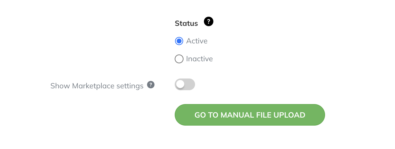Click help icon beside Show Marketplace settings

[x=151, y=85]
